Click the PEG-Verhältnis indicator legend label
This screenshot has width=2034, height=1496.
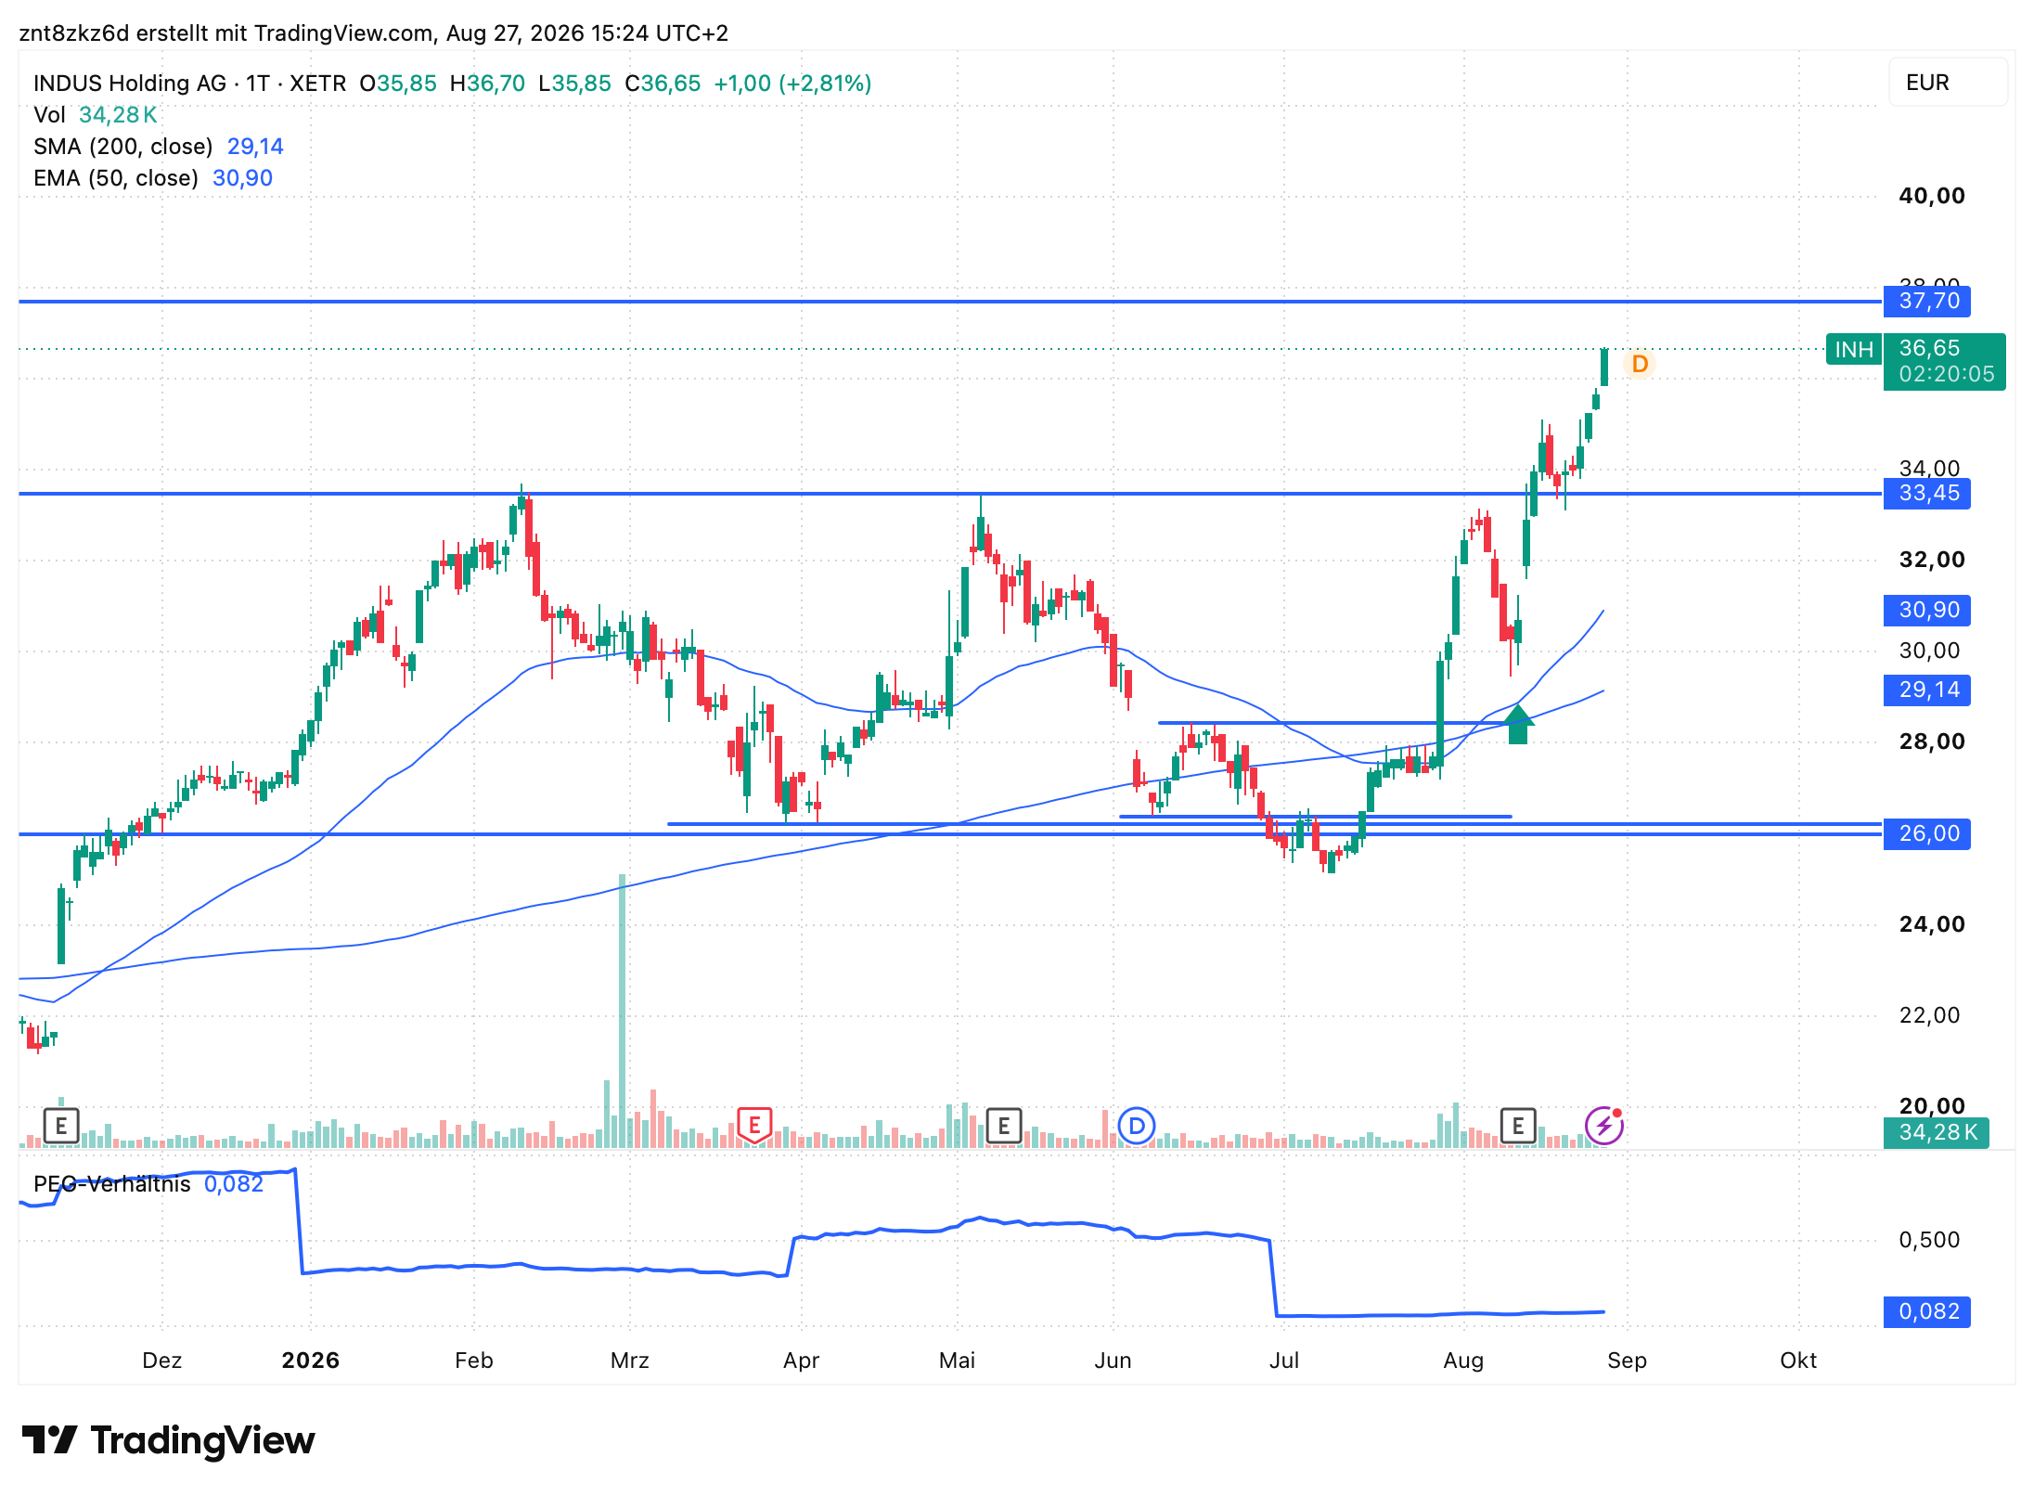point(112,1184)
